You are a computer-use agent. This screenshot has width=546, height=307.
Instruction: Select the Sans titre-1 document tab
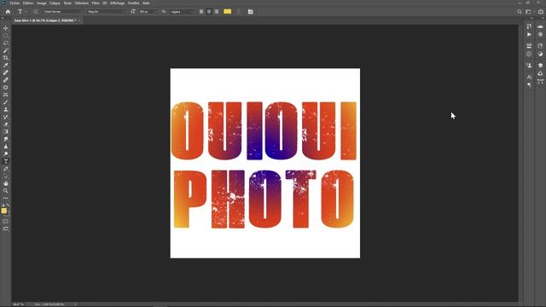[45, 20]
